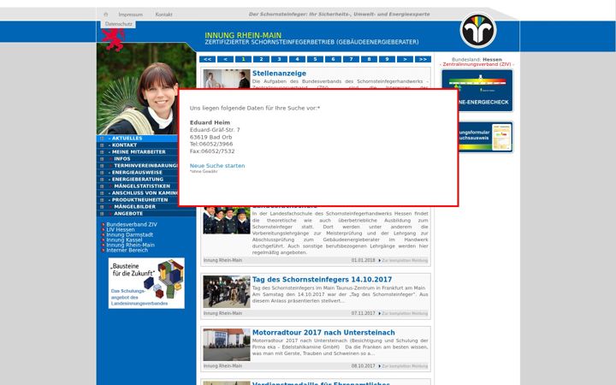
Task: Follow the LIV Hessen link
Action: coord(121,229)
